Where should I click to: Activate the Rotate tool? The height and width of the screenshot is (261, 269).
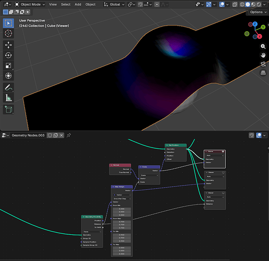click(8, 55)
